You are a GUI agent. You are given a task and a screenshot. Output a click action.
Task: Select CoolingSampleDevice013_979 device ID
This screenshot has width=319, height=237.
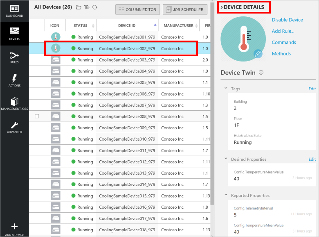[x=127, y=173]
